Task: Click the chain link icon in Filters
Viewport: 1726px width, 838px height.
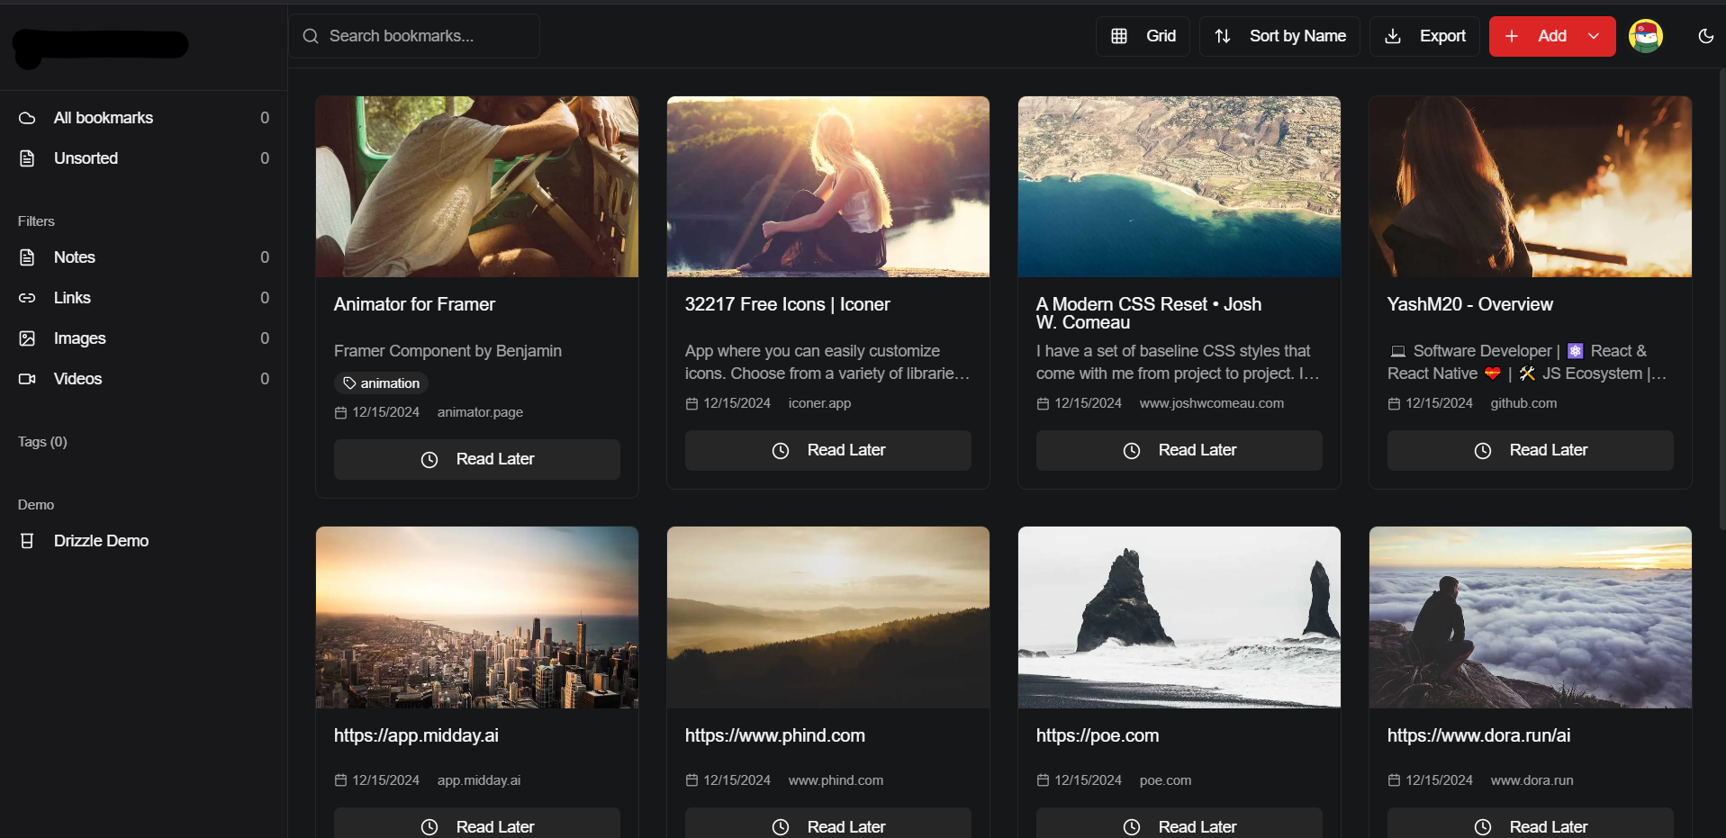Action: pyautogui.click(x=27, y=298)
